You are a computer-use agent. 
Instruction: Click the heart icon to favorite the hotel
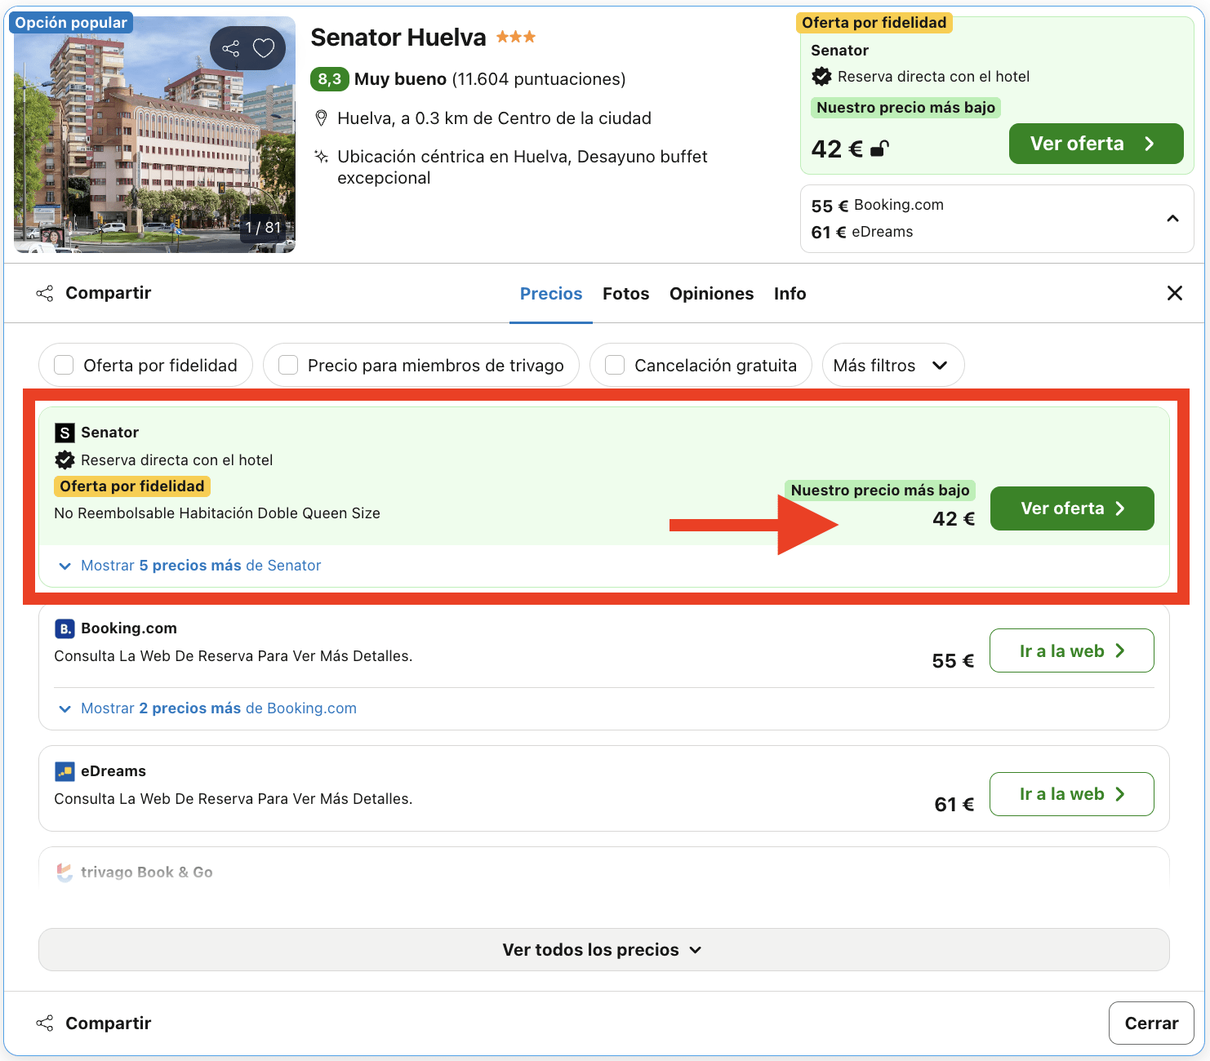click(263, 48)
